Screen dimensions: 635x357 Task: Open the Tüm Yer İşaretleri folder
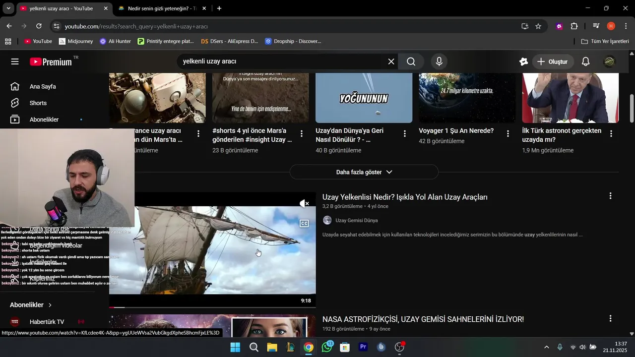(x=605, y=41)
